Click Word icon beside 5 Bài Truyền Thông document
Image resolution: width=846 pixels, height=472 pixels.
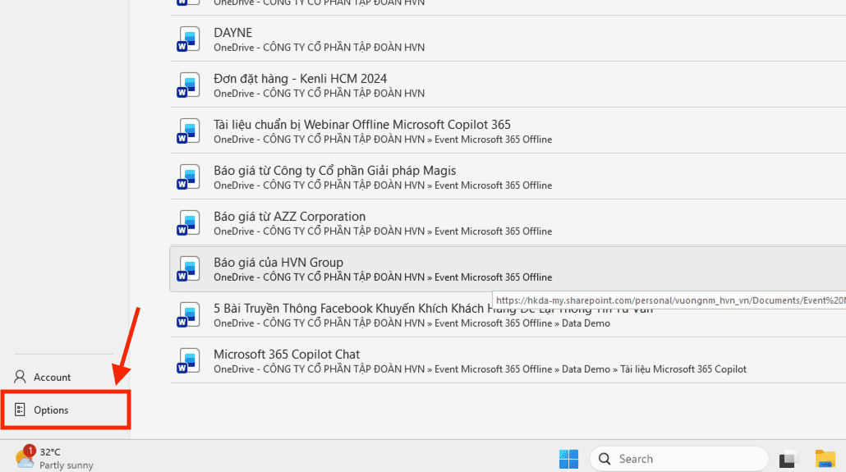(188, 314)
